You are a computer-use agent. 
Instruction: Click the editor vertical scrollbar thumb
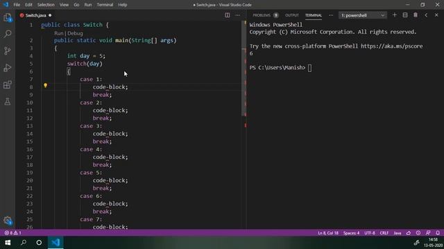[x=244, y=68]
